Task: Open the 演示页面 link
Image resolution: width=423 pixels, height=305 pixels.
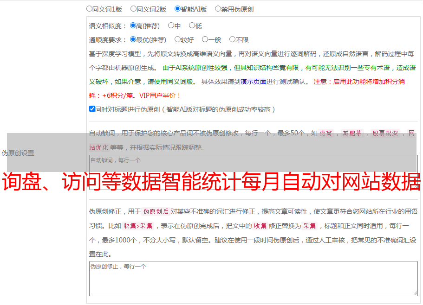Action: 254,82
